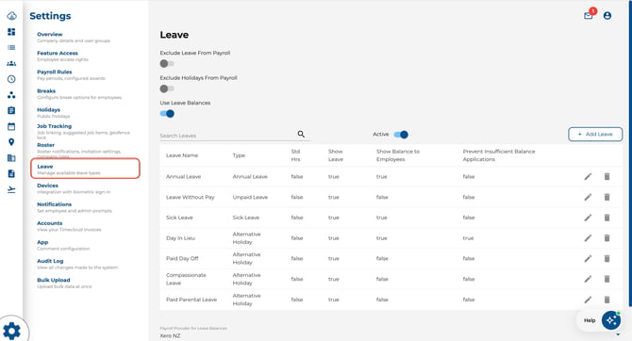Click the Help label button
This screenshot has width=632, height=341.
590,320
